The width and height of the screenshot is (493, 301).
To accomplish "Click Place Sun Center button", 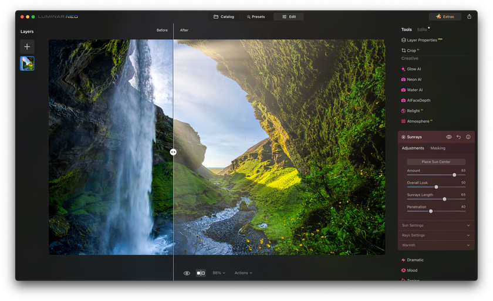I will pyautogui.click(x=436, y=162).
